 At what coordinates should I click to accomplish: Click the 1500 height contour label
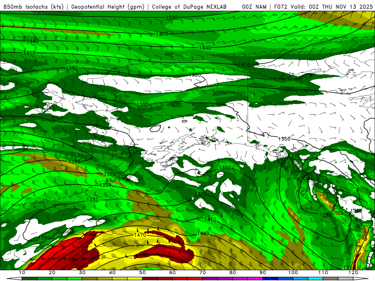pos(172,17)
